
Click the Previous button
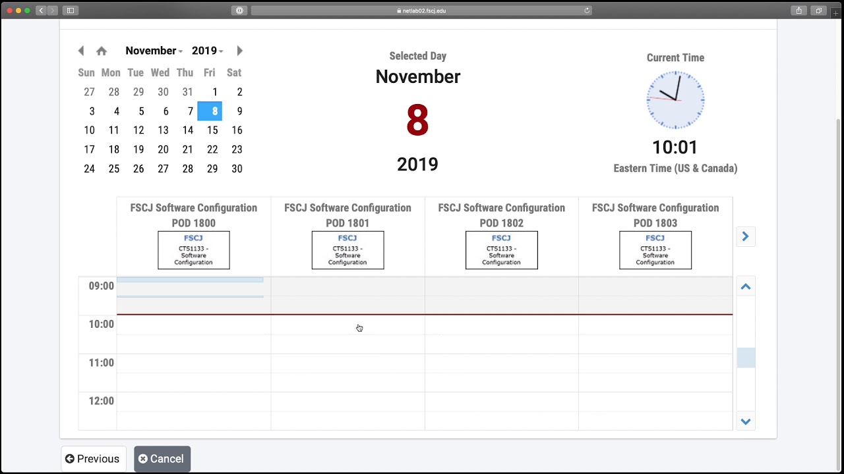tap(93, 459)
